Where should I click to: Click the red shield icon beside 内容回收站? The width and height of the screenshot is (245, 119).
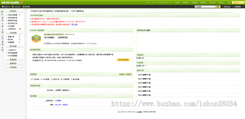20,29
